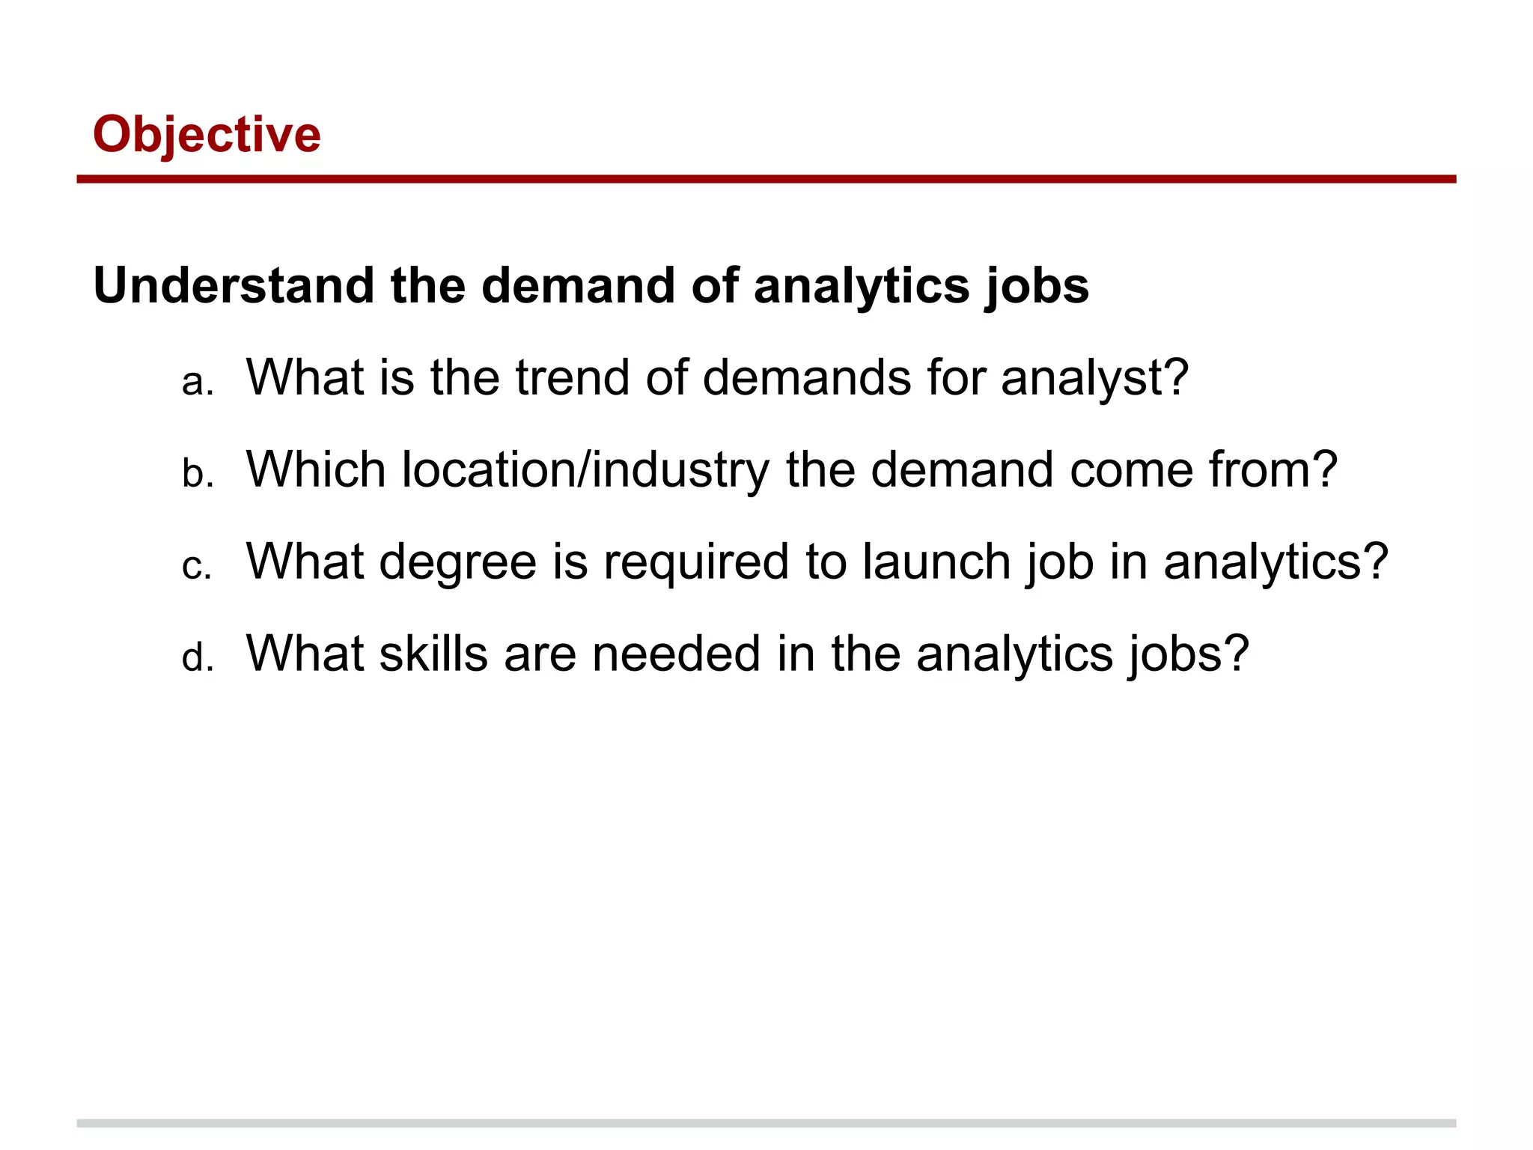The height and width of the screenshot is (1150, 1533).
Task: Click the list marker "d."
Action: point(198,659)
